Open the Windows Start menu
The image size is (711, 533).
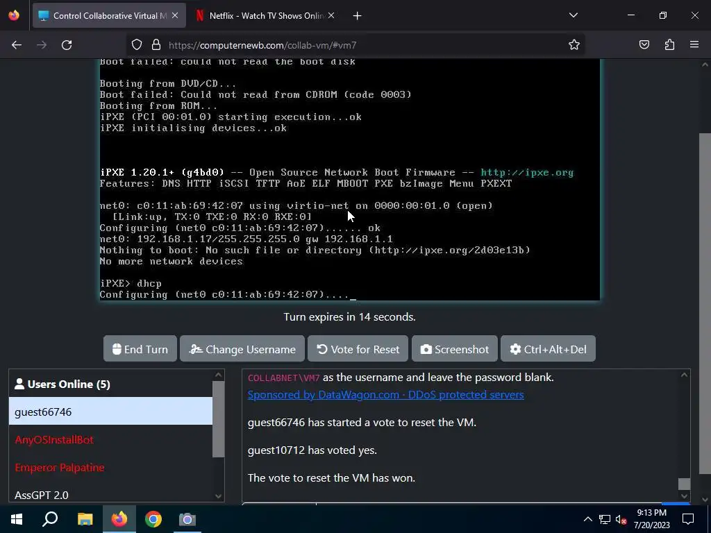pyautogui.click(x=17, y=519)
